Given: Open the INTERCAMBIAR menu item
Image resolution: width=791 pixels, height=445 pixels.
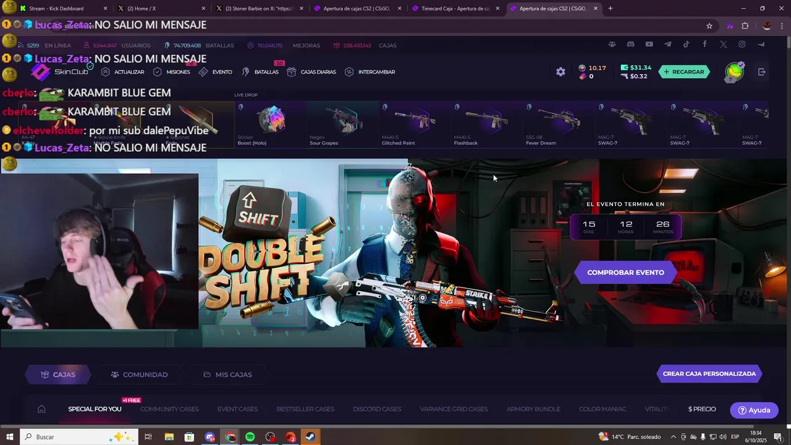Looking at the screenshot, I should tap(370, 72).
